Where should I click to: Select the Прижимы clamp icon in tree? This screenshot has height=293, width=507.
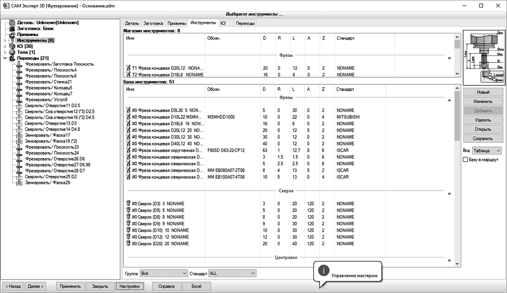pos(12,34)
